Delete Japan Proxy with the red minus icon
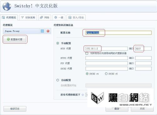157x115 pixels. (x=48, y=31)
